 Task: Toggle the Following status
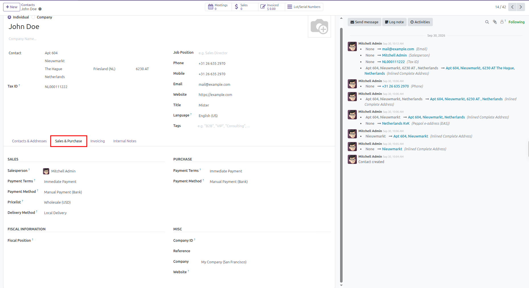[x=516, y=22]
